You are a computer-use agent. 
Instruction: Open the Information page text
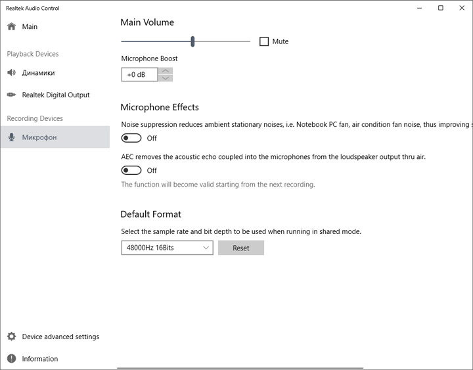pyautogui.click(x=40, y=359)
